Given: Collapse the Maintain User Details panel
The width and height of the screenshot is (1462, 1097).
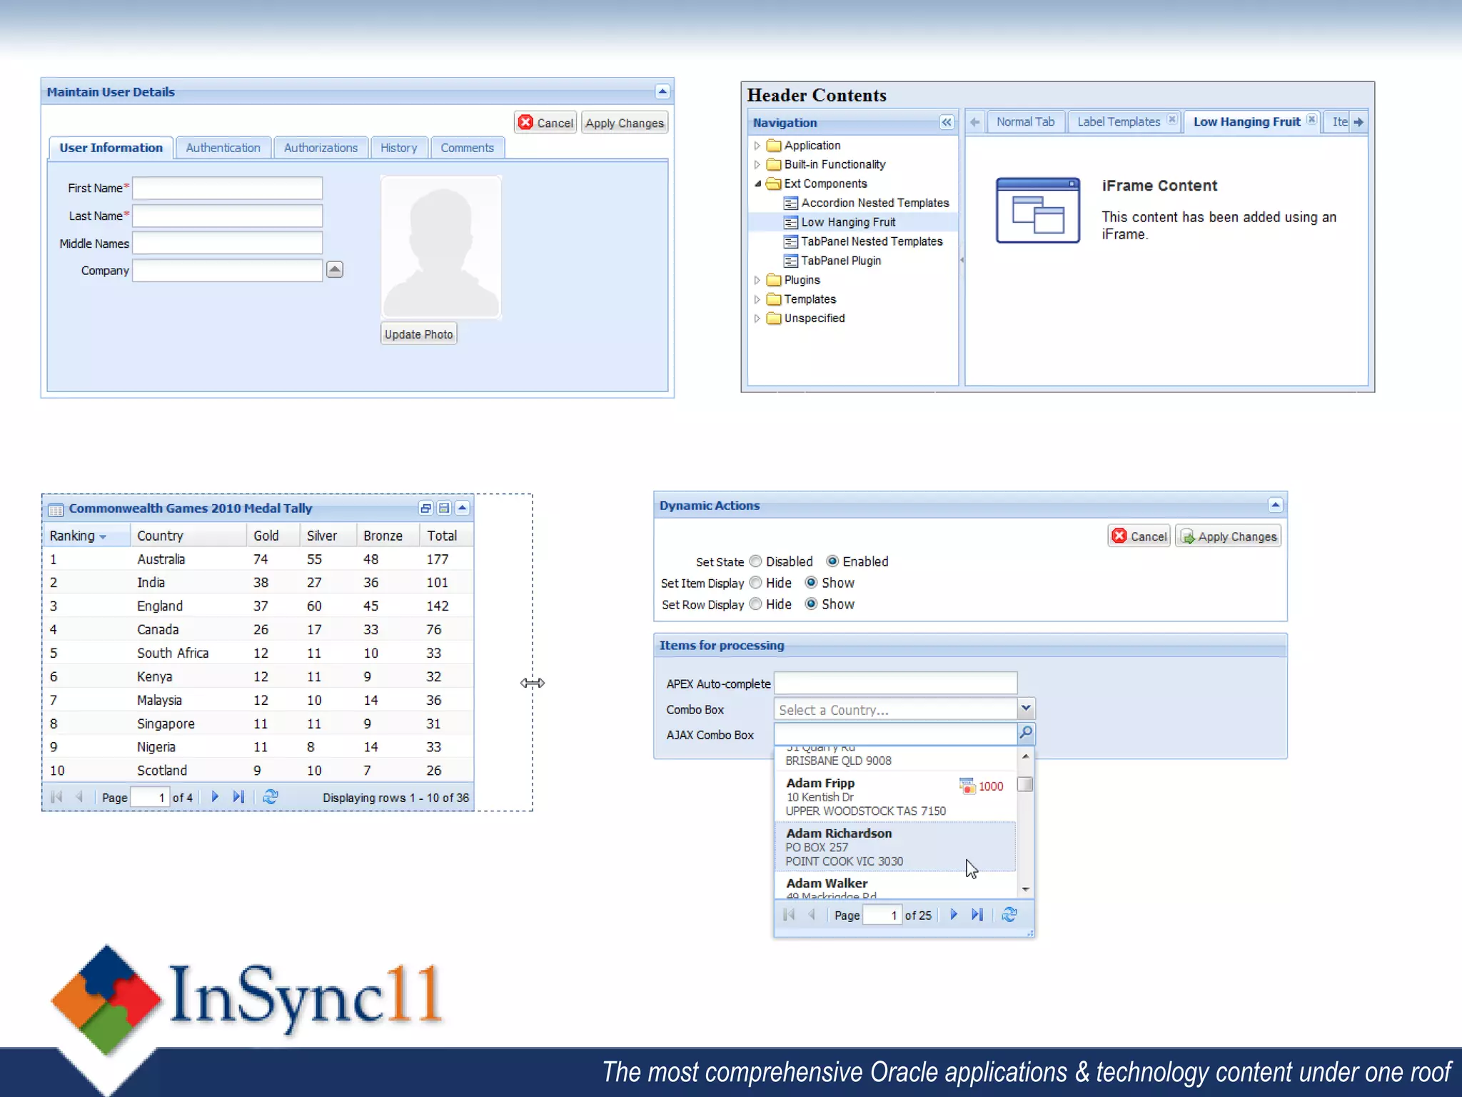Looking at the screenshot, I should click(x=662, y=91).
